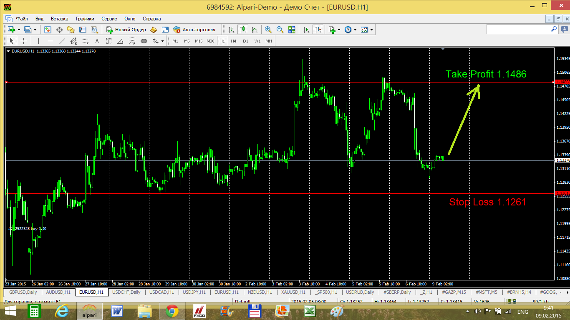Image resolution: width=570 pixels, height=320 pixels.
Task: Open the Графики menu
Action: [85, 19]
